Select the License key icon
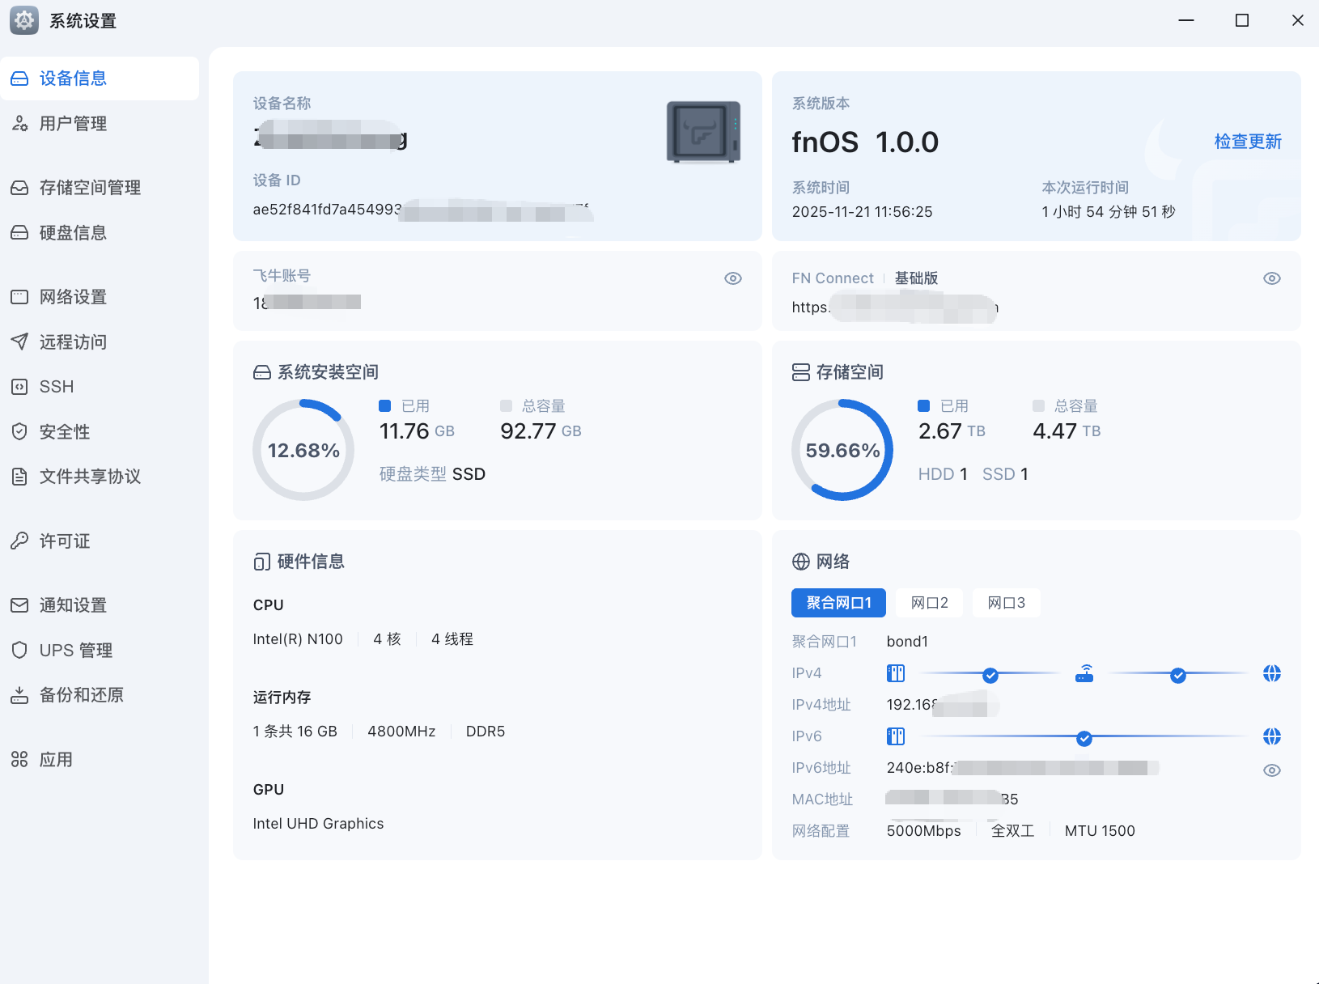The height and width of the screenshot is (984, 1319). (19, 541)
